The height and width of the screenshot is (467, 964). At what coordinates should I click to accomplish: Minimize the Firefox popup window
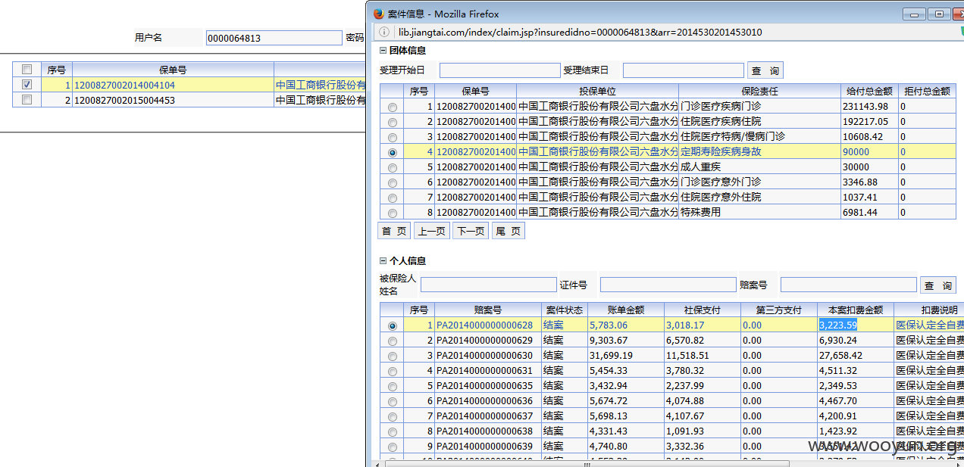(915, 14)
